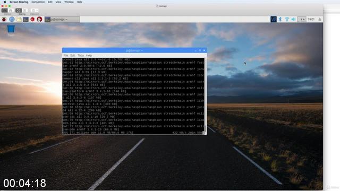Open the Raspberry Pi main menu
Screen dimensions: 340x191
(4, 19)
